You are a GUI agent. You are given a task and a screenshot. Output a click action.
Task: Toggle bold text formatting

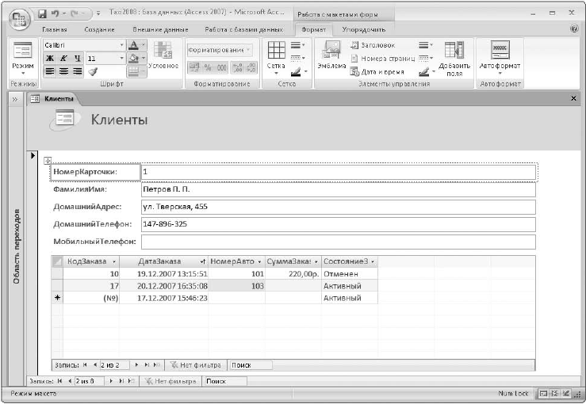49,58
